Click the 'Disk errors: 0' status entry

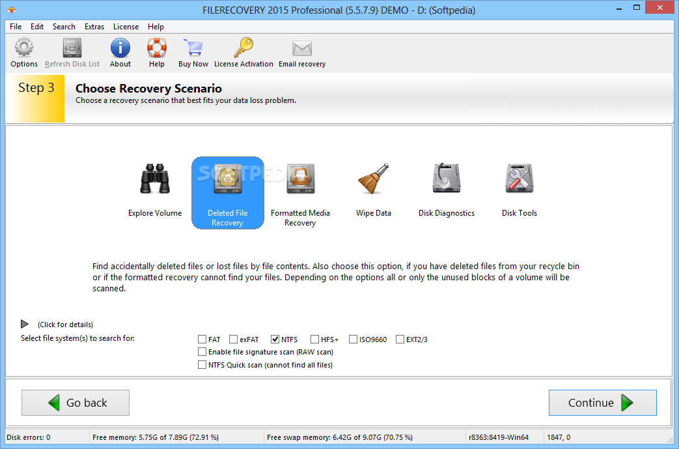[28, 437]
